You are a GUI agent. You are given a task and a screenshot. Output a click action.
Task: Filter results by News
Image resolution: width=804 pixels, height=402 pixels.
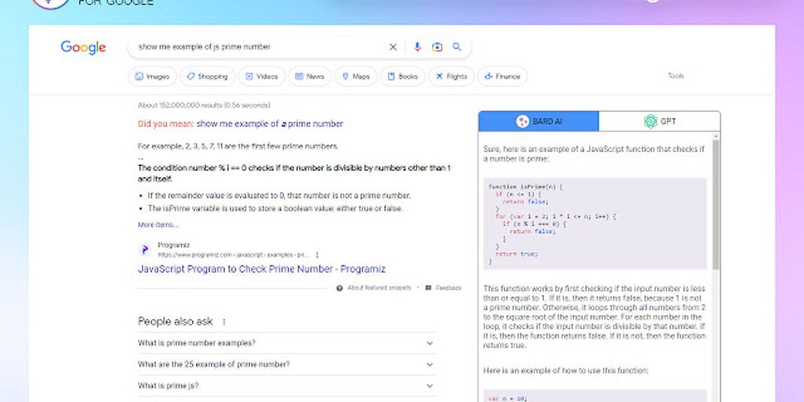tap(309, 76)
